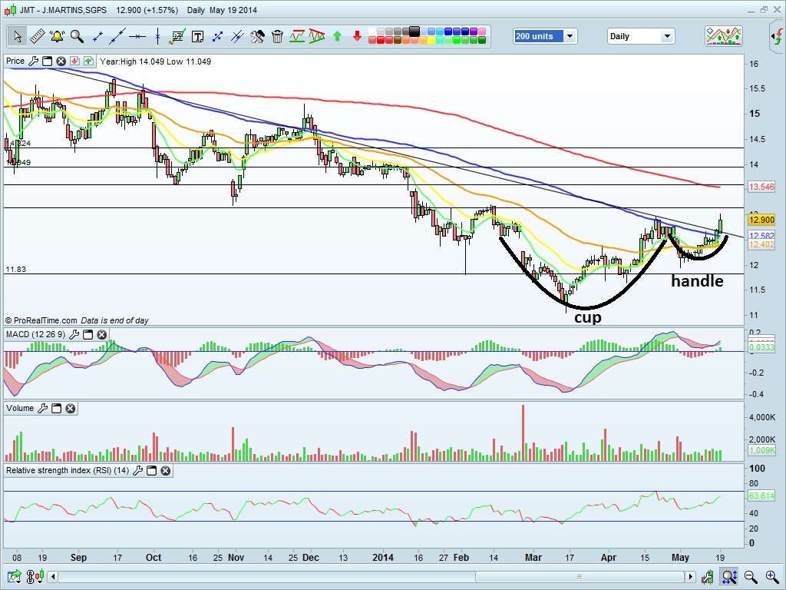The image size is (786, 590).
Task: Maximize the Volume panel
Action: point(57,409)
